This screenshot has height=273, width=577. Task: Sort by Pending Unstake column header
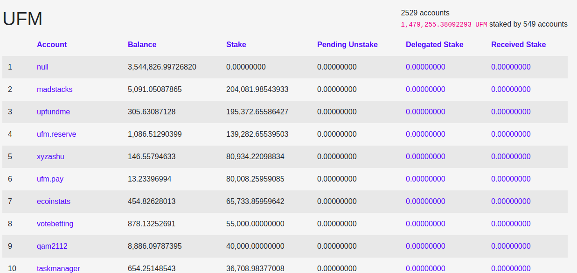click(x=348, y=45)
